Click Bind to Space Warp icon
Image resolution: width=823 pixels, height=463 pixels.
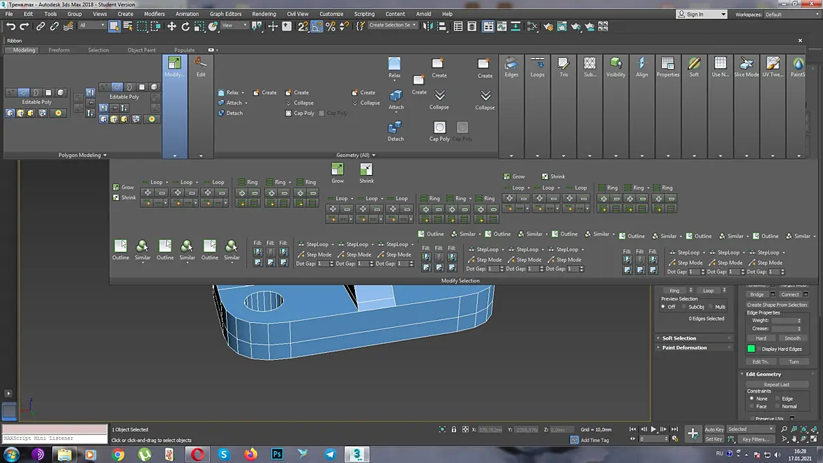(68, 26)
